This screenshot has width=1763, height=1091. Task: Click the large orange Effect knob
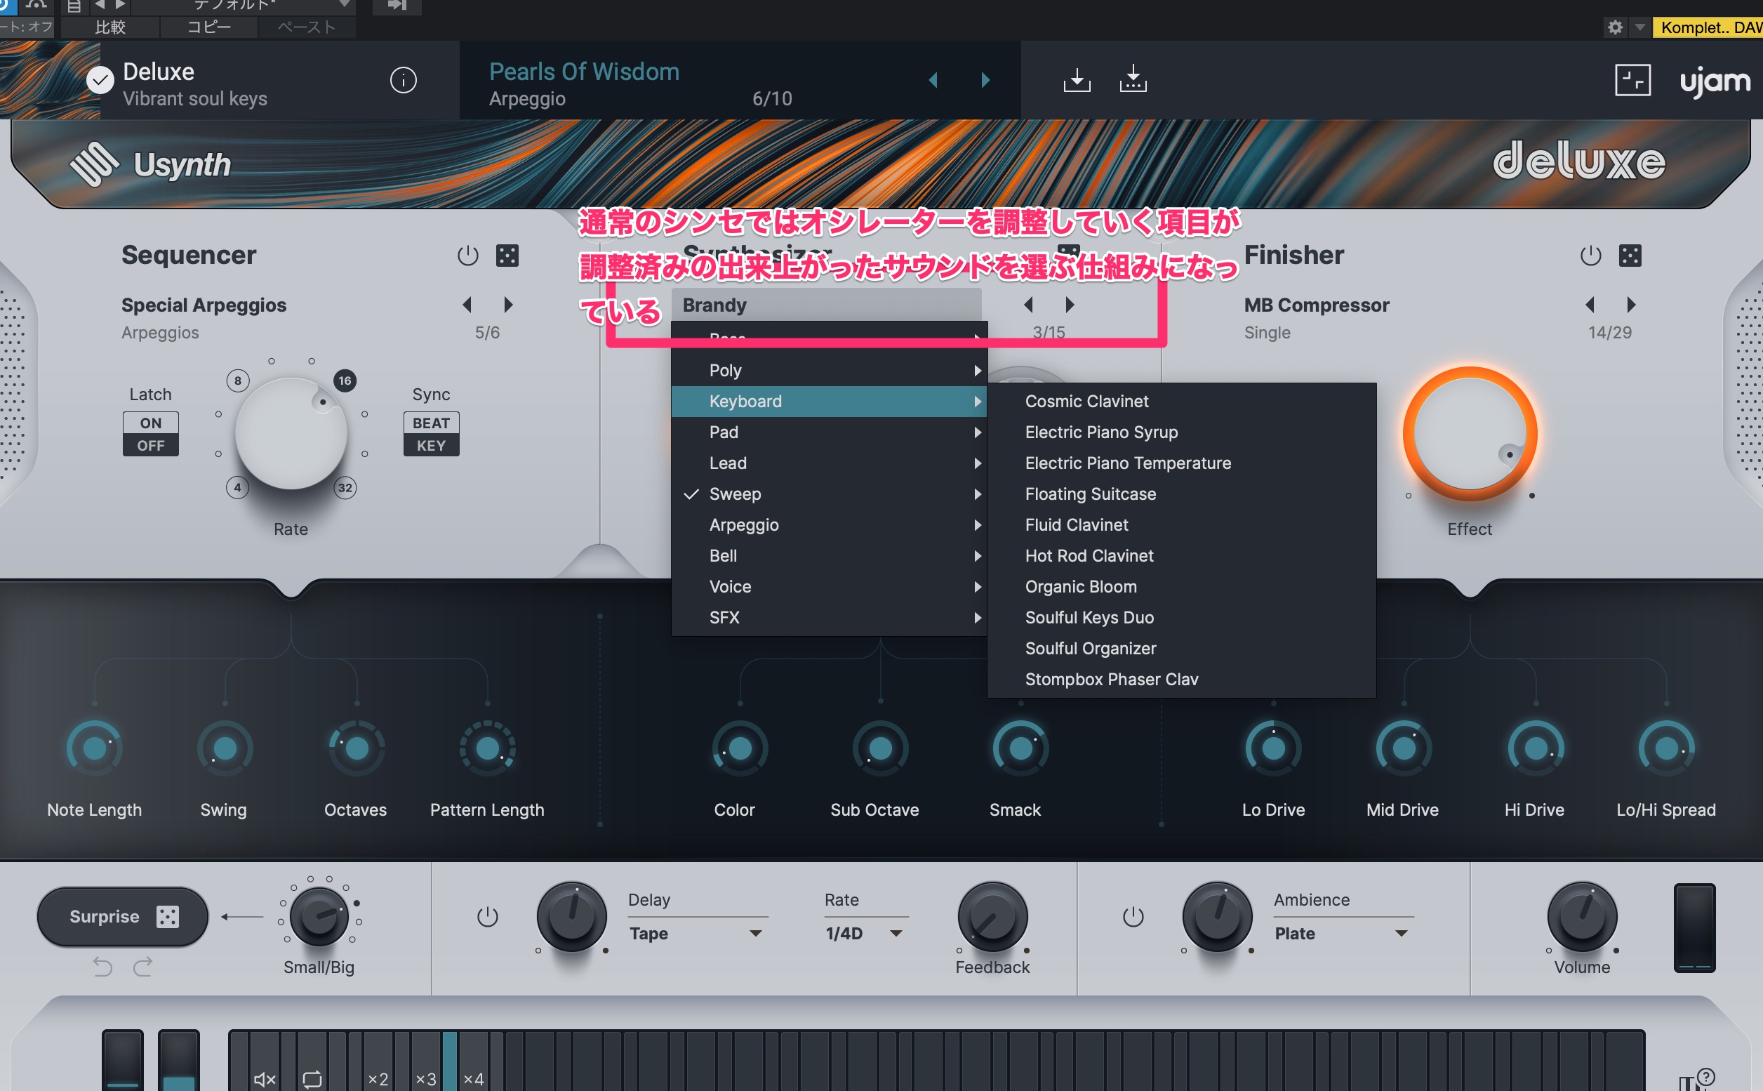pyautogui.click(x=1470, y=434)
